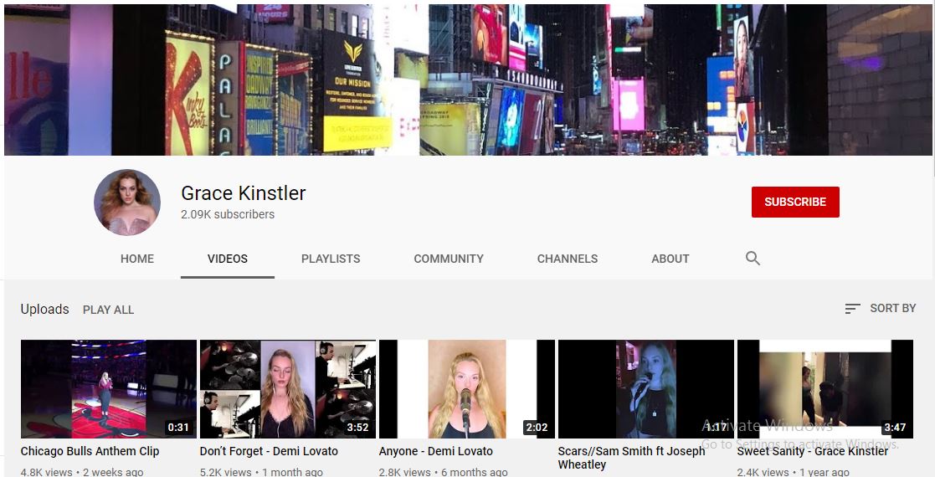Image resolution: width=935 pixels, height=477 pixels.
Task: Play the Sweet Sanity video thumbnail
Action: [825, 389]
